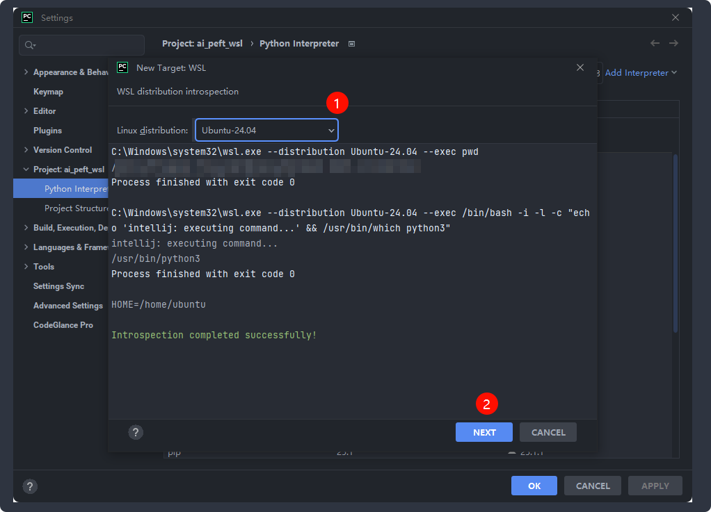This screenshot has width=711, height=512.
Task: Expand the Languages & Frameworks section
Action: pos(26,247)
